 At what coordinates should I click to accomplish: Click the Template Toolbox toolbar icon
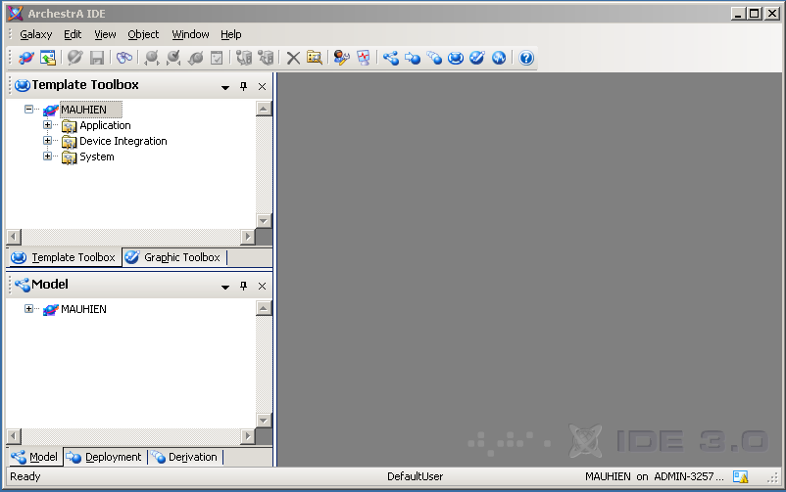coord(456,58)
